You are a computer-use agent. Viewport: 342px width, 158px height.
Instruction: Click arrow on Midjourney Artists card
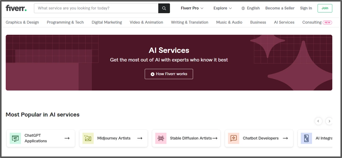tap(140, 138)
